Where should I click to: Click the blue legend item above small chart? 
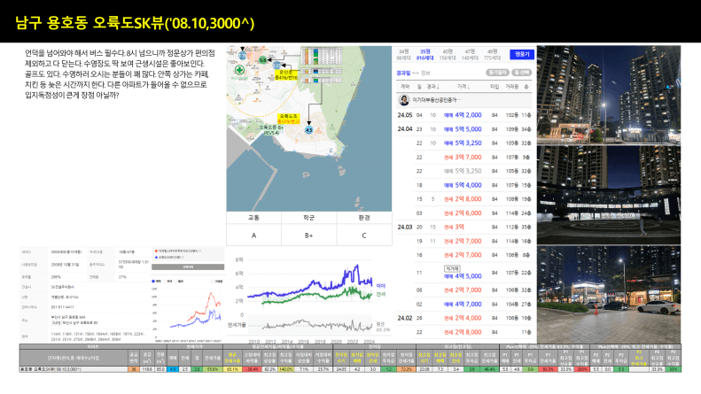tap(169, 258)
